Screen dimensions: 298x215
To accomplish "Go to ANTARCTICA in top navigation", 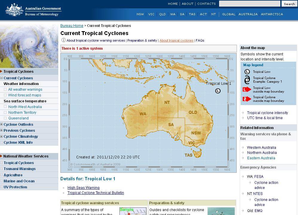I will [x=272, y=14].
